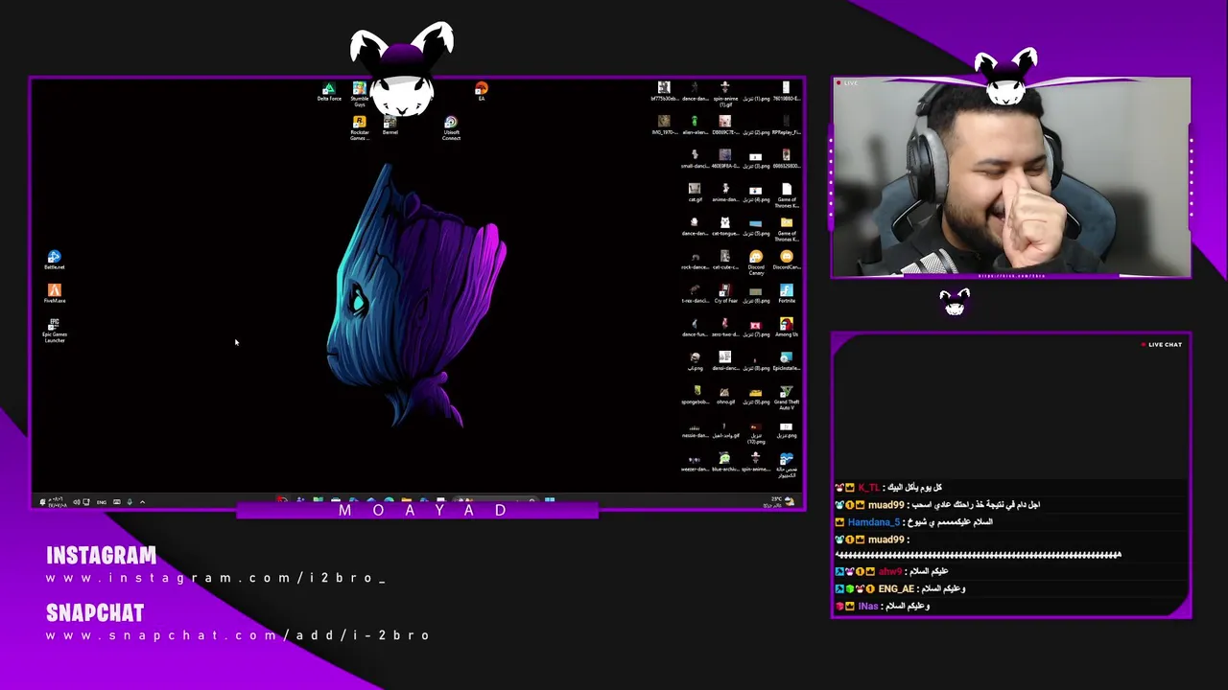Launch Ubisoft Connect from desktop

tap(451, 127)
